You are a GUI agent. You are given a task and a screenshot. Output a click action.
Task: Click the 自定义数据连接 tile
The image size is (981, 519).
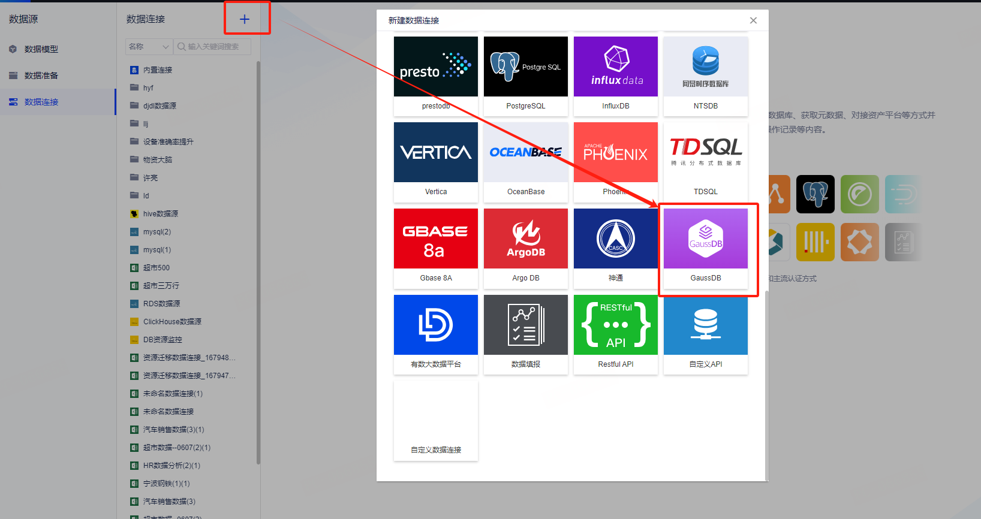435,420
